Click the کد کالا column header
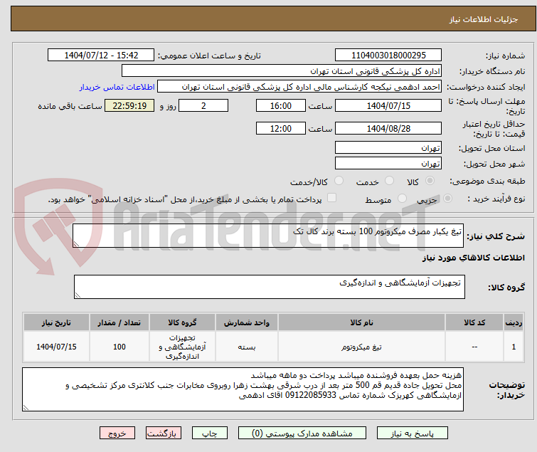This screenshot has height=452, width=537. (x=474, y=322)
